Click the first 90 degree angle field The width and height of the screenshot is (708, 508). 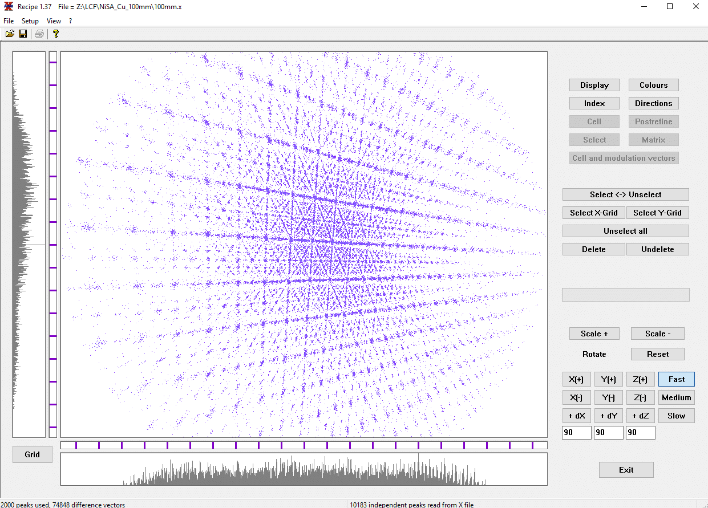(576, 432)
